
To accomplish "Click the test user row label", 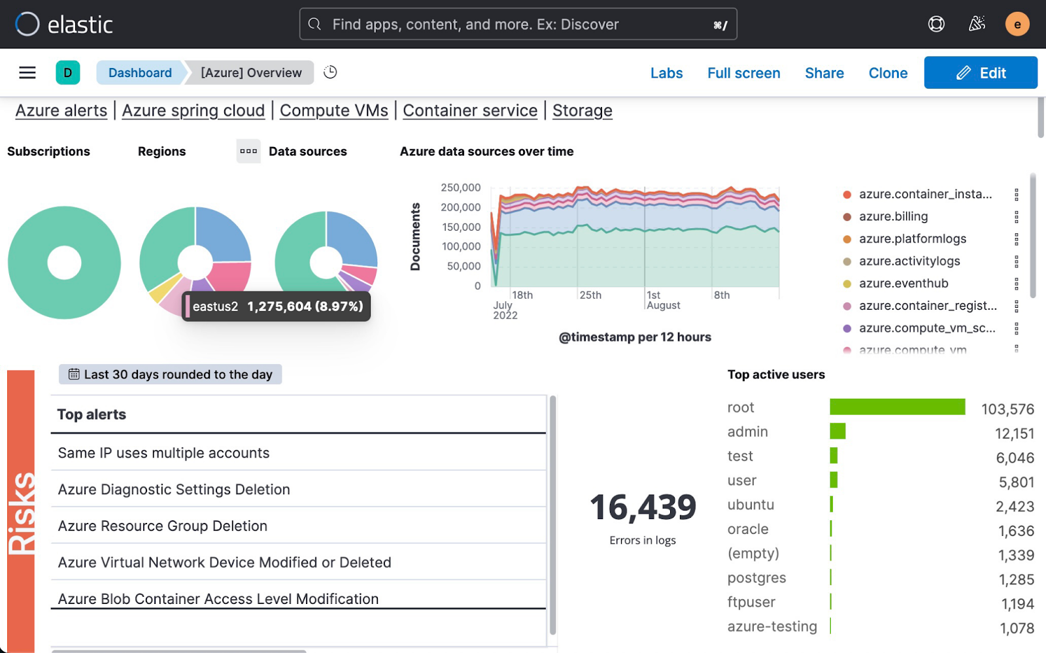I will (x=740, y=456).
